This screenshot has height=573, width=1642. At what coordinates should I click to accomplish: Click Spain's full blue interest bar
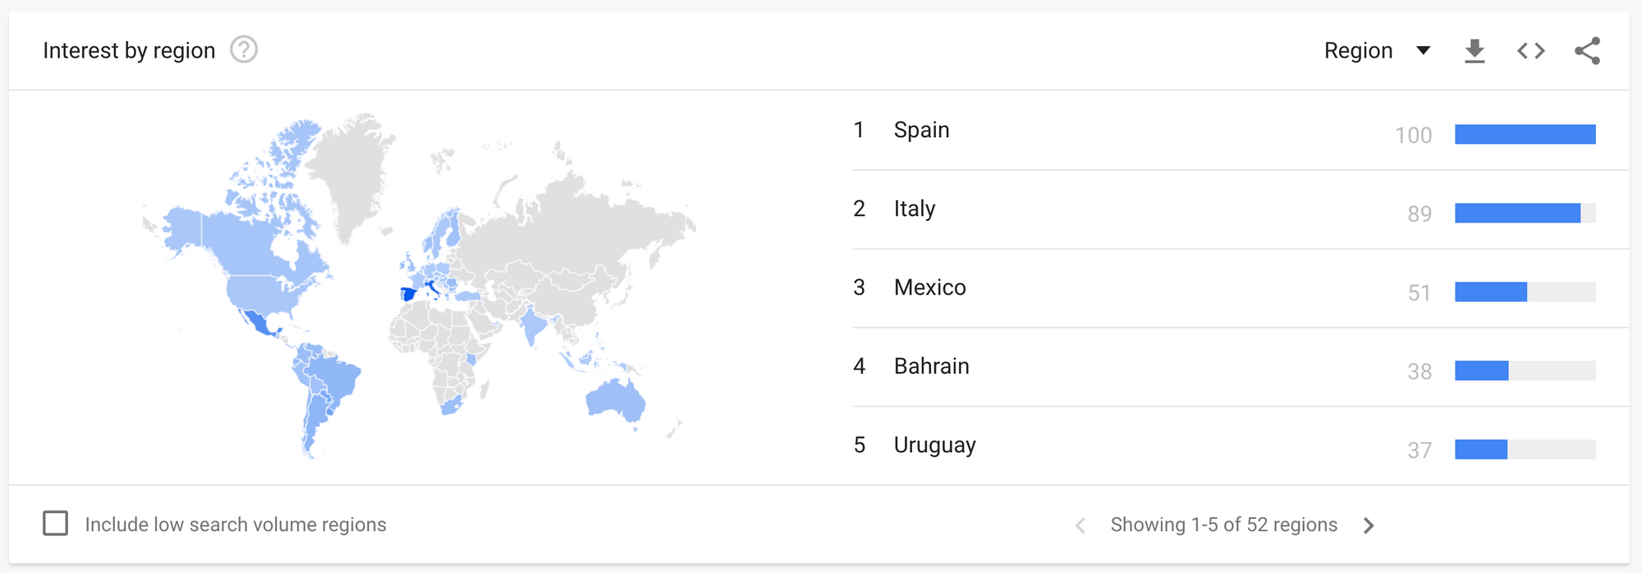1525,134
